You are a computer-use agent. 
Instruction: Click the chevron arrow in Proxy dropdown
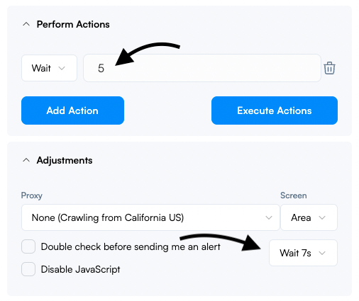[269, 217]
